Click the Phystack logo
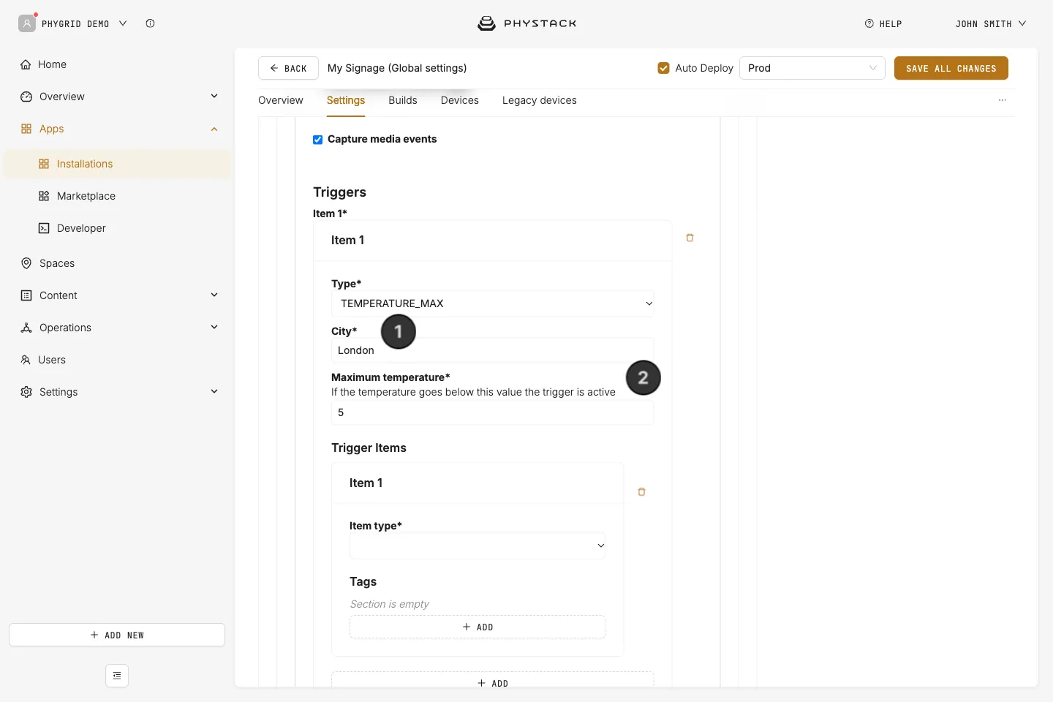The height and width of the screenshot is (702, 1053). click(526, 23)
